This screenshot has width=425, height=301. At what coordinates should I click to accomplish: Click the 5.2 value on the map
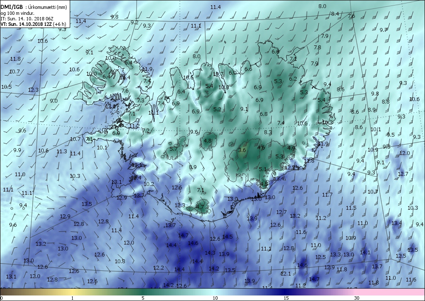[x=217, y=110]
